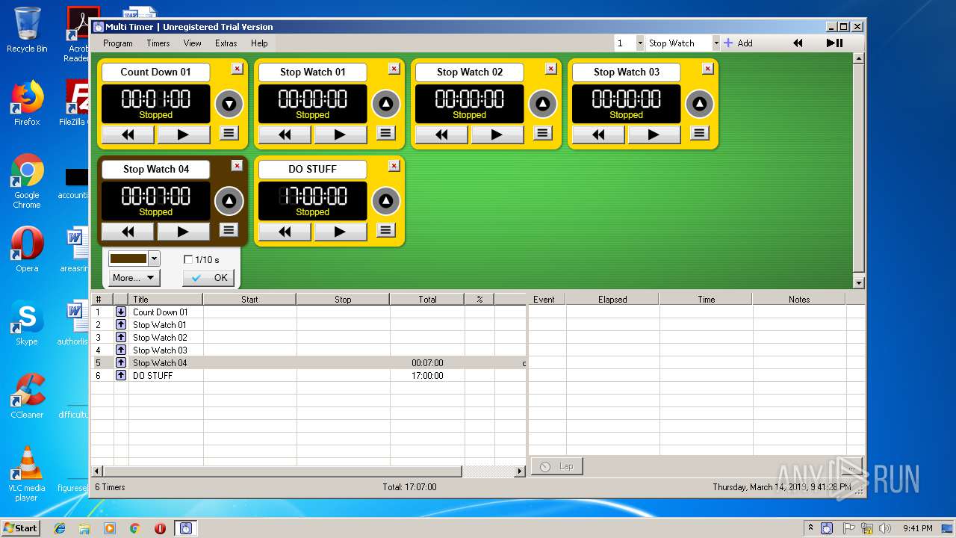Open the Count Down 01 options menu icon
This screenshot has height=538, width=956.
click(229, 133)
